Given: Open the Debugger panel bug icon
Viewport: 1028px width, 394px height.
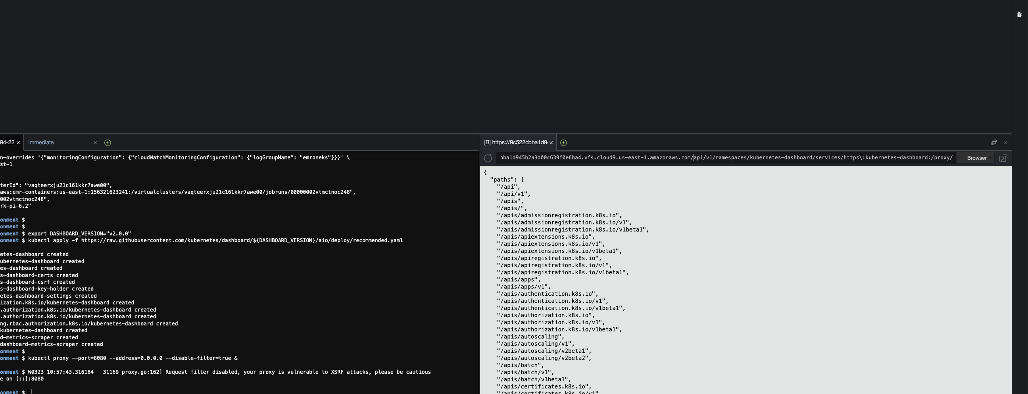Looking at the screenshot, I should (x=1019, y=14).
